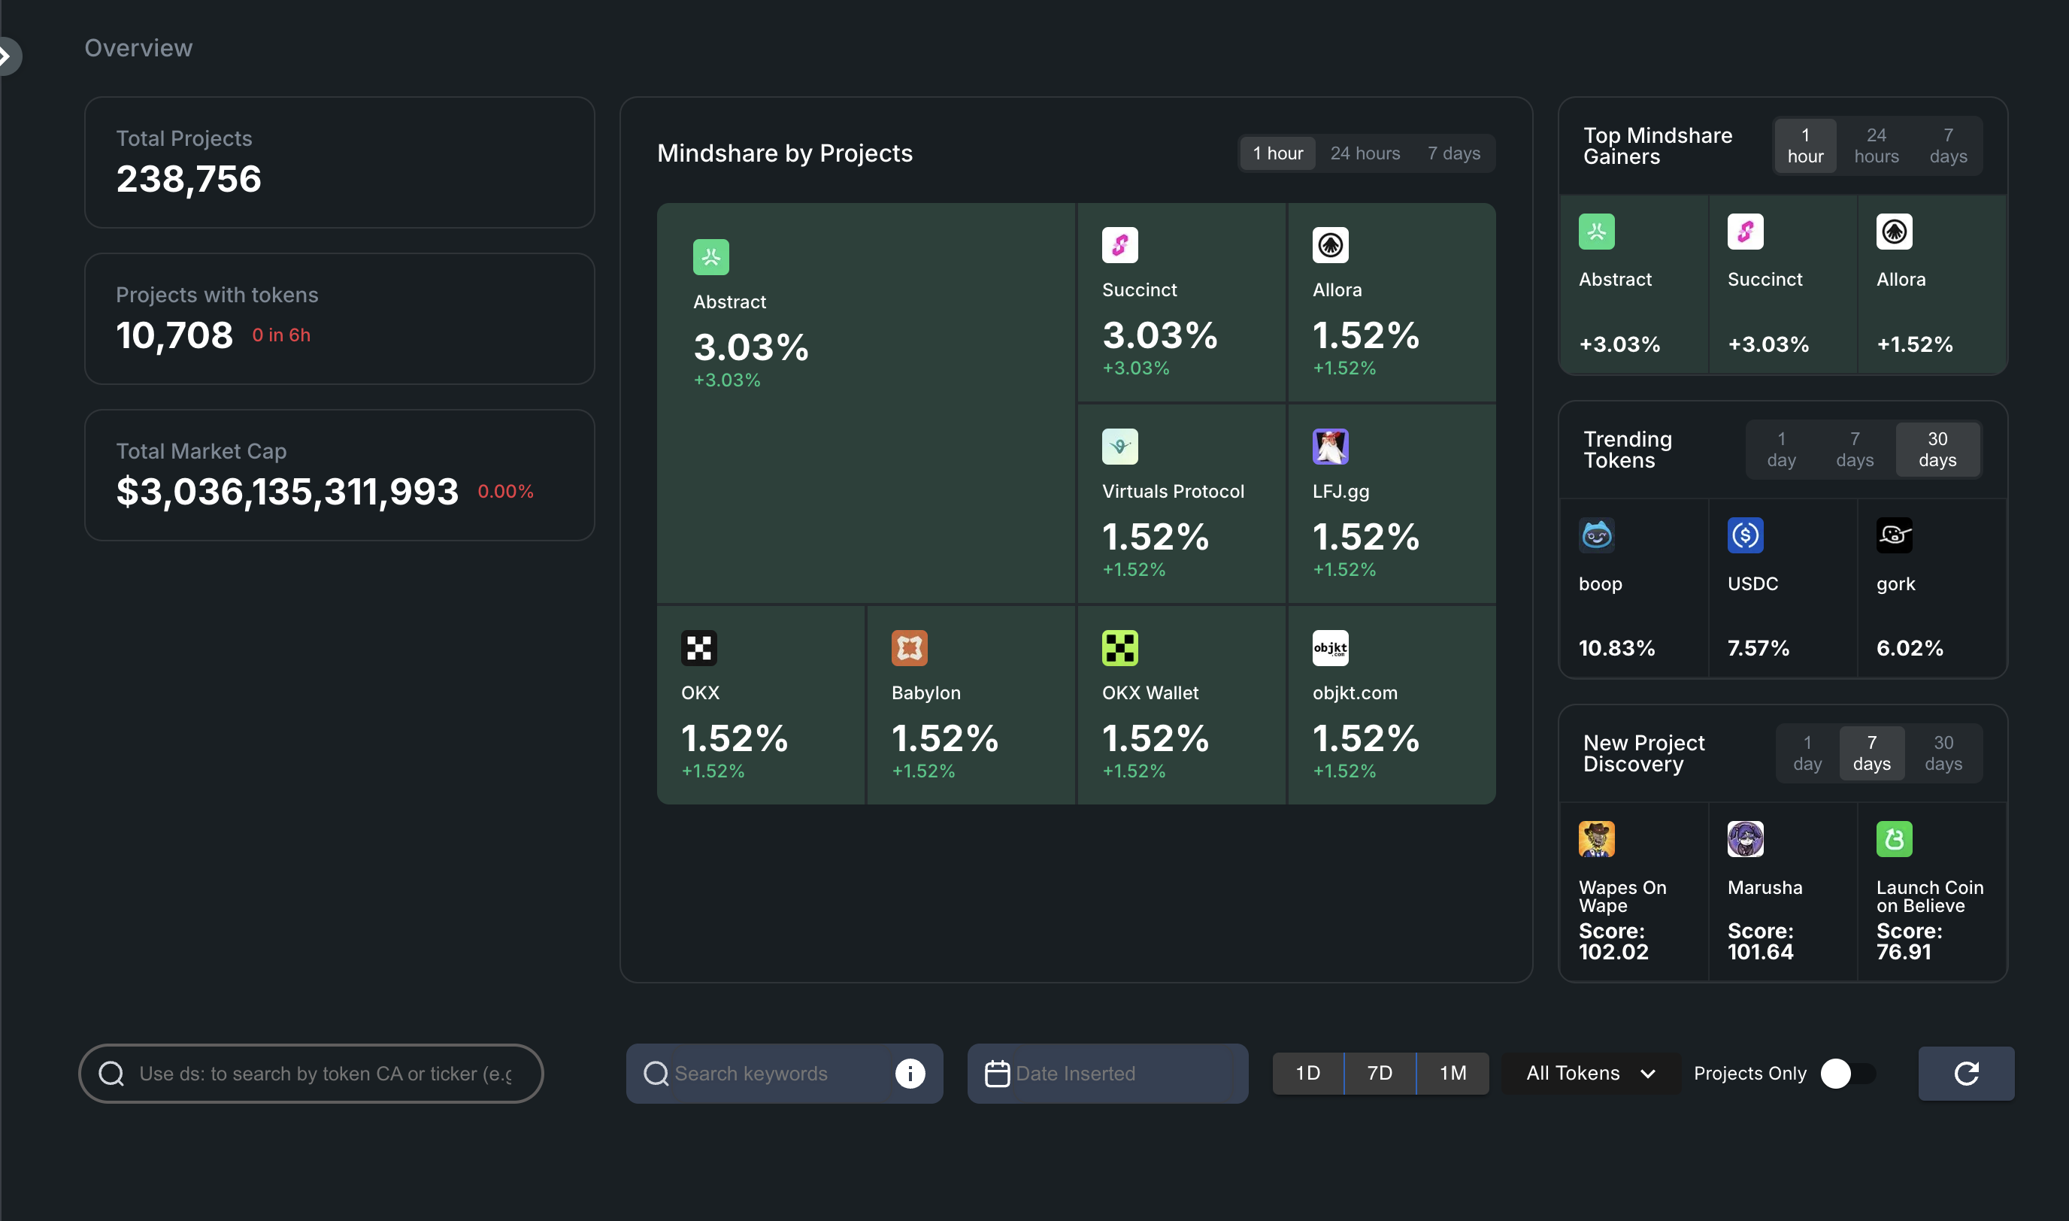Click Marusha Score 101.64
The height and width of the screenshot is (1221, 2069).
(x=1761, y=941)
